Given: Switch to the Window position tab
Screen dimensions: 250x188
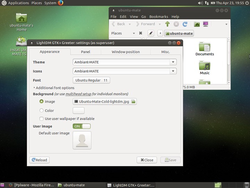Looking at the screenshot, I should pos(126,52).
